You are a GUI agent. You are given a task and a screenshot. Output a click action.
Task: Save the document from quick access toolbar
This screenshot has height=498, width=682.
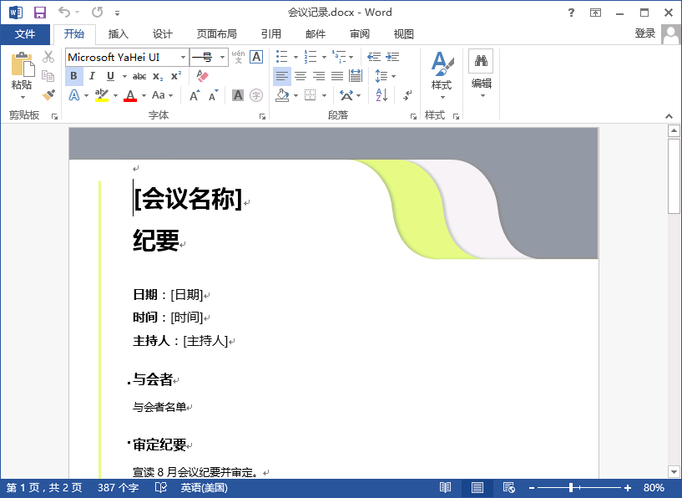click(39, 13)
